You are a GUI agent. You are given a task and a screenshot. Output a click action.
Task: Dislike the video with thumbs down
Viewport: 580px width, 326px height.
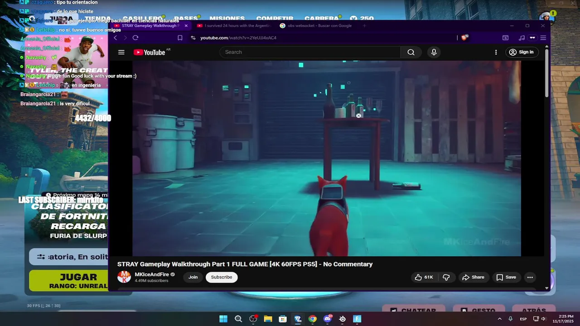point(446,277)
